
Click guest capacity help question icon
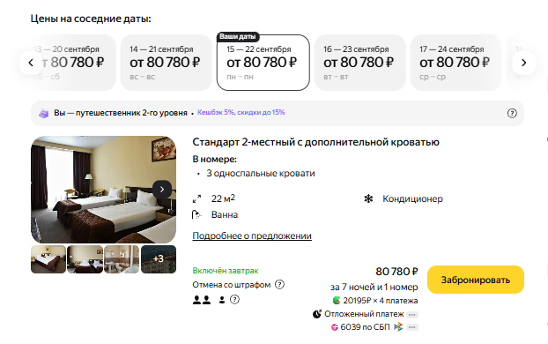234,300
